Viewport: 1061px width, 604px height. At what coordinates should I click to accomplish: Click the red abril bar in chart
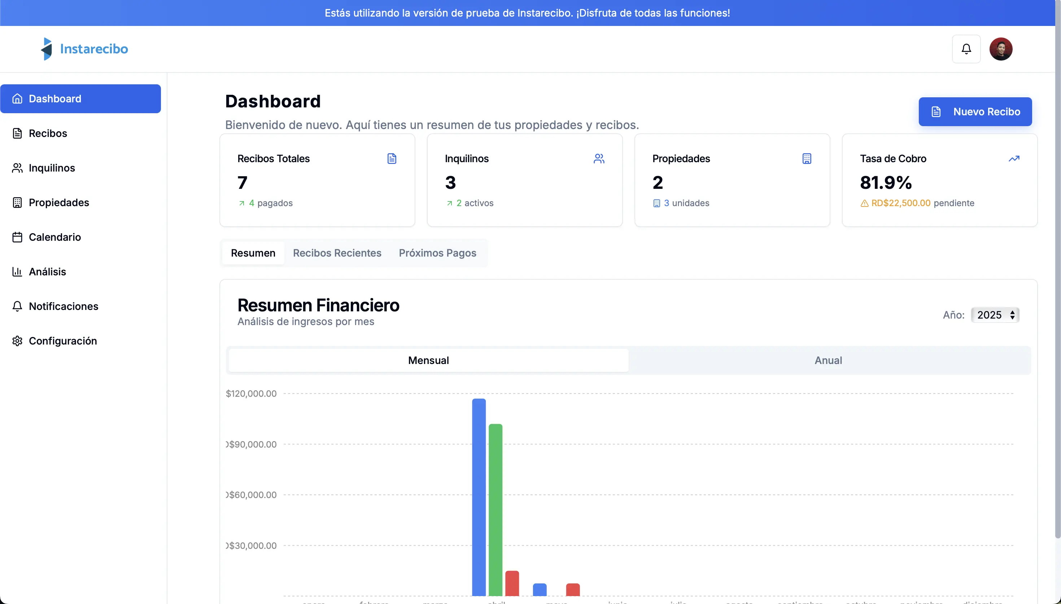point(512,583)
